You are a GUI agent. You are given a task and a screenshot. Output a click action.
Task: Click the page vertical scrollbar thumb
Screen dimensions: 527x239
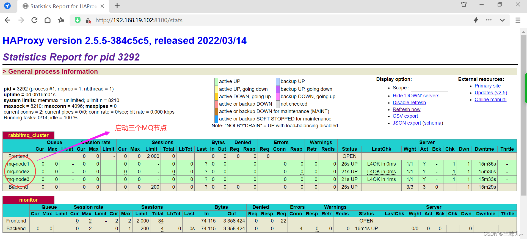tap(523, 116)
